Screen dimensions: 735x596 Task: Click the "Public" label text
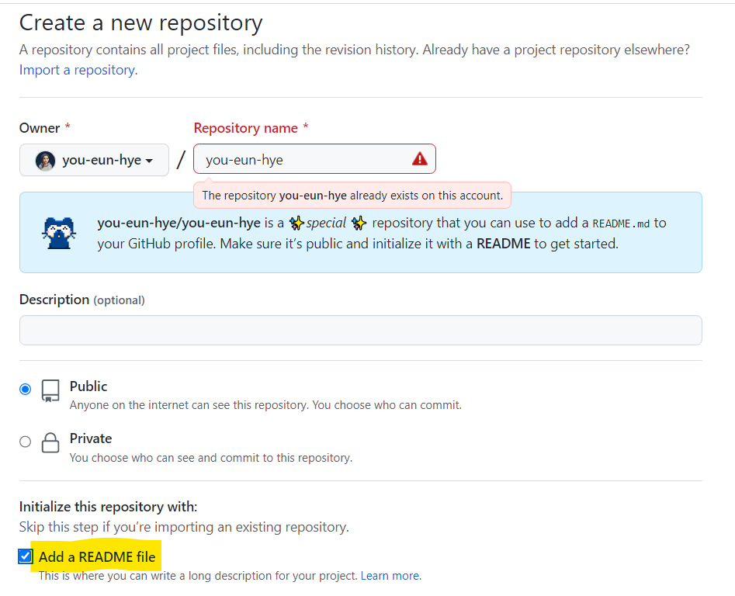pos(88,386)
